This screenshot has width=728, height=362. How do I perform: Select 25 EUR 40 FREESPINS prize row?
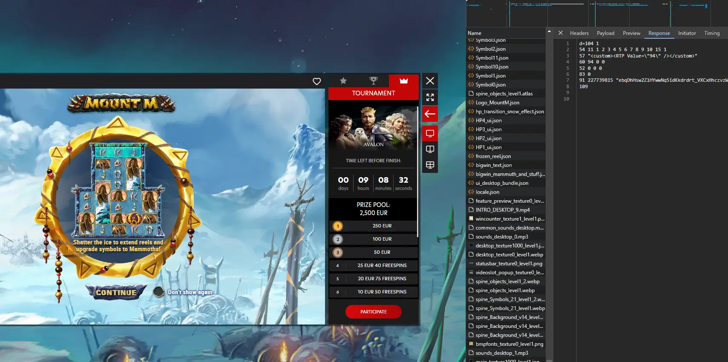pos(374,266)
